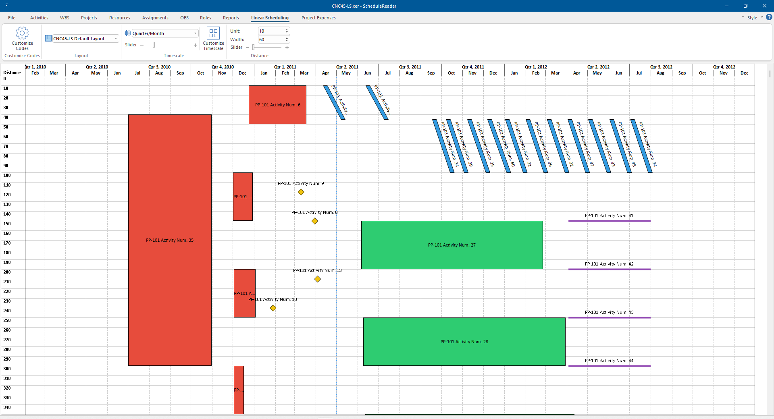Click the Width spinner arrows
Screen dimensions: 774x419
point(287,39)
